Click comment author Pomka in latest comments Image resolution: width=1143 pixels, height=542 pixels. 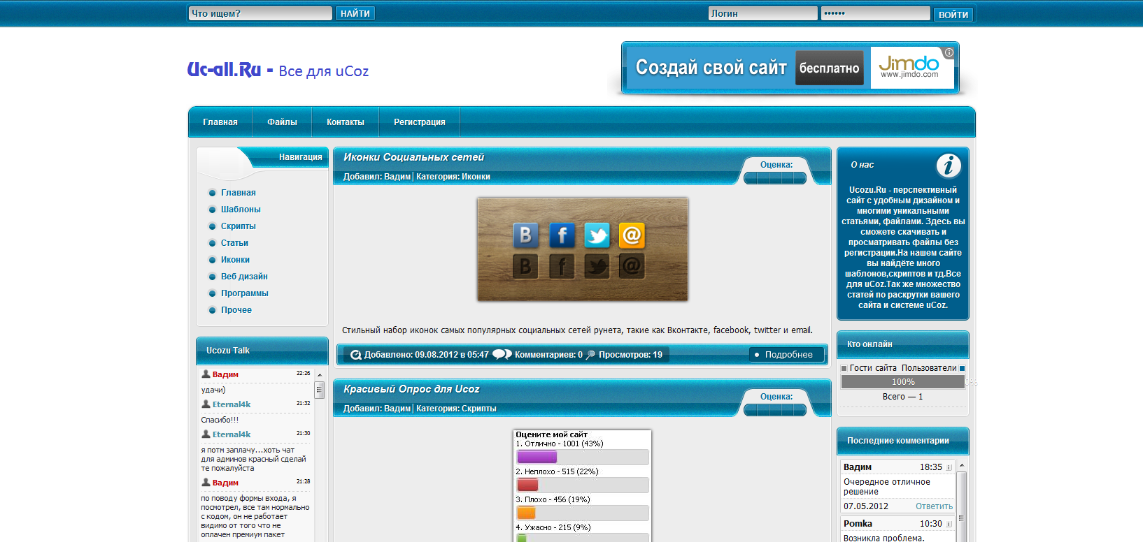858,524
